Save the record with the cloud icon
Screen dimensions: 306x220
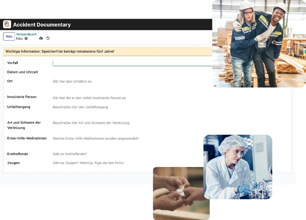(41, 38)
